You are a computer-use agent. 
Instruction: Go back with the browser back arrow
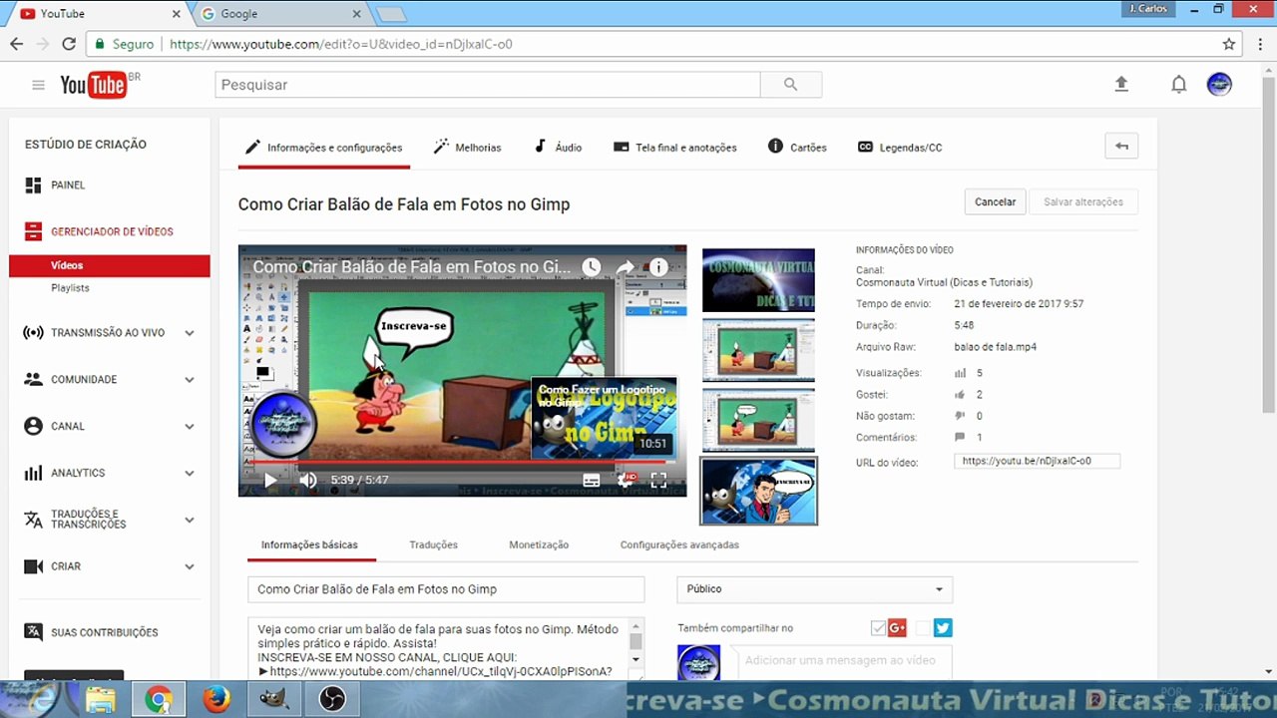[16, 44]
